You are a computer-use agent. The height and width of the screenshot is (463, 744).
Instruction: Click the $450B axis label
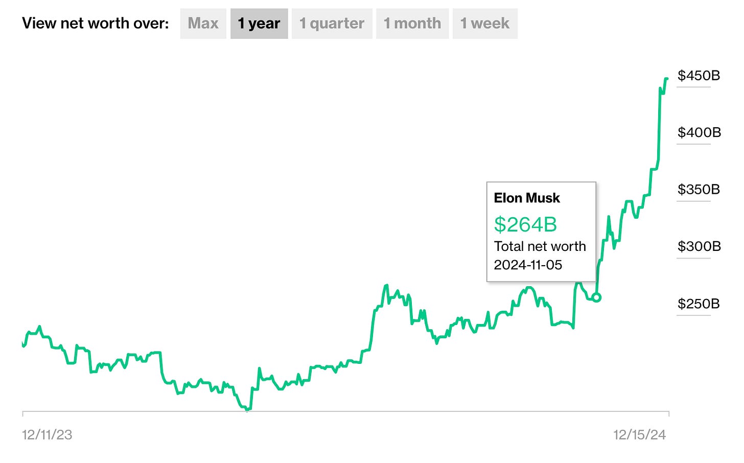pos(699,76)
